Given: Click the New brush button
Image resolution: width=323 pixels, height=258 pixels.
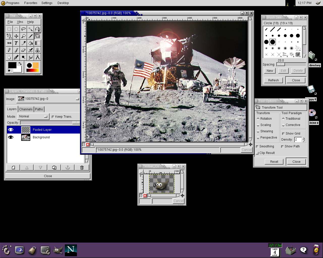Looking at the screenshot, I should [x=270, y=71].
